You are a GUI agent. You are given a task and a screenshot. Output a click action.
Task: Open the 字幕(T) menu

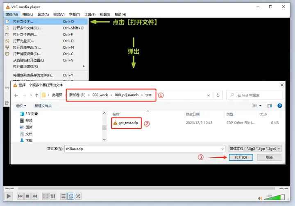tap(75, 14)
